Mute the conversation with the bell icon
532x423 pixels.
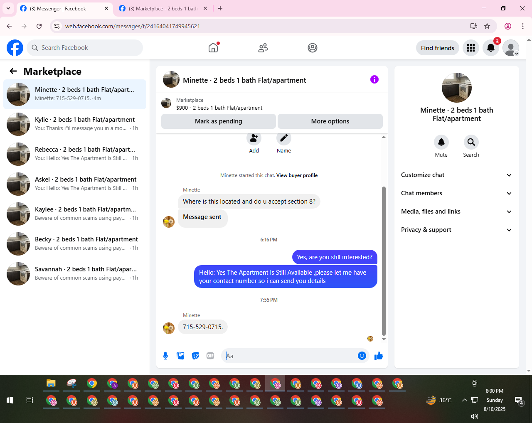[x=441, y=142]
